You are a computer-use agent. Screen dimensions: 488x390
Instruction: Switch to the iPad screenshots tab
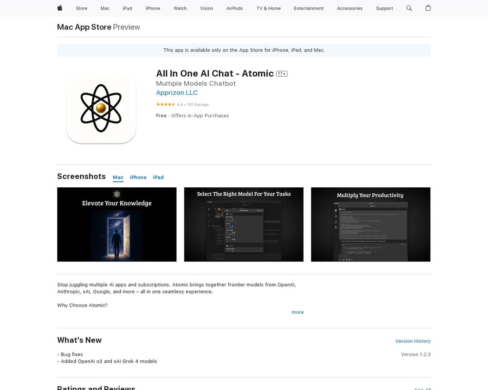click(158, 177)
